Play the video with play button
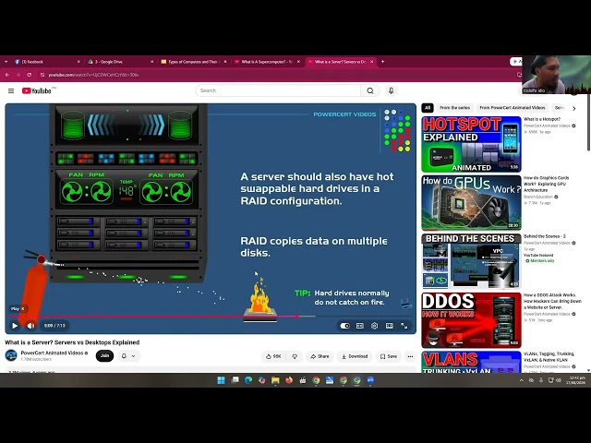This screenshot has width=591, height=443. tap(15, 326)
